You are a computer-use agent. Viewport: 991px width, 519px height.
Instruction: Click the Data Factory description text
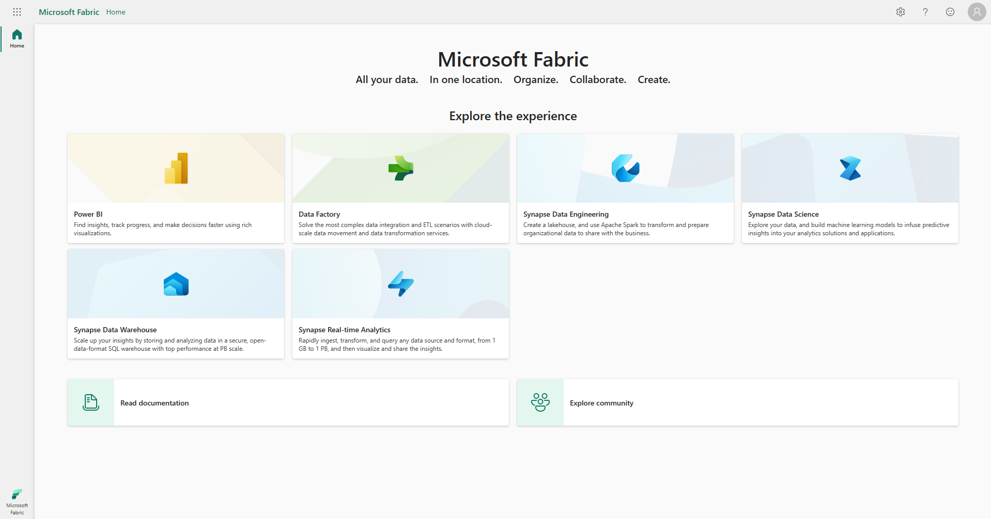395,229
